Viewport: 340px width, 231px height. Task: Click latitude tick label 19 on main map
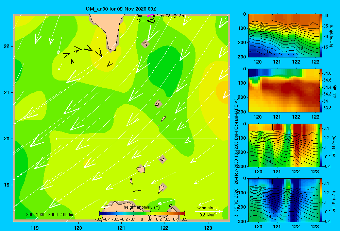pos(6,185)
